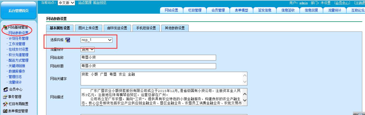365x115 pixels.
Task: Open the 当前站点 中文版 site selector
Action: pyautogui.click(x=66, y=3)
